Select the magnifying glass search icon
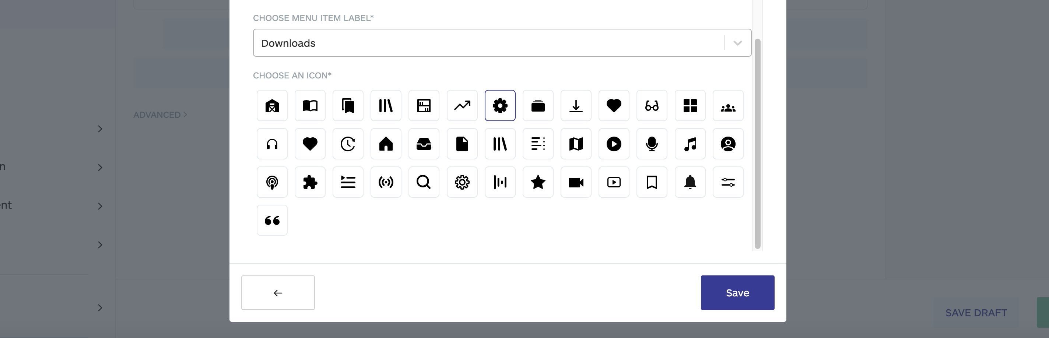This screenshot has width=1049, height=338. coord(424,182)
